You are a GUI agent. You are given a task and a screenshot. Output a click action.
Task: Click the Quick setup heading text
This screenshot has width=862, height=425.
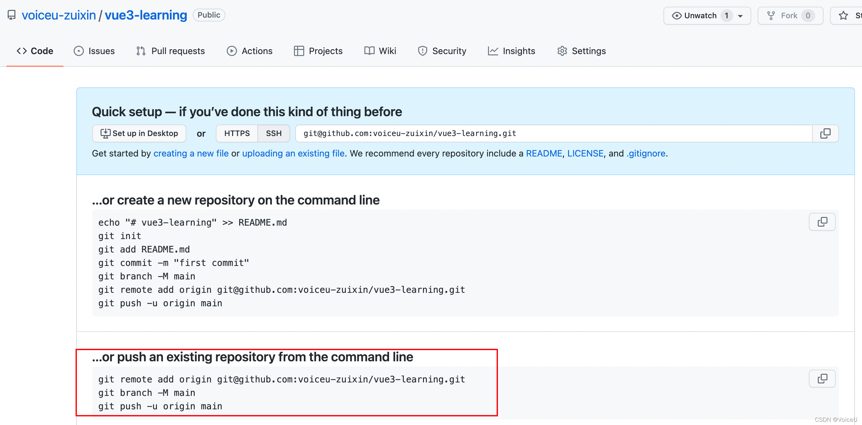(x=247, y=112)
